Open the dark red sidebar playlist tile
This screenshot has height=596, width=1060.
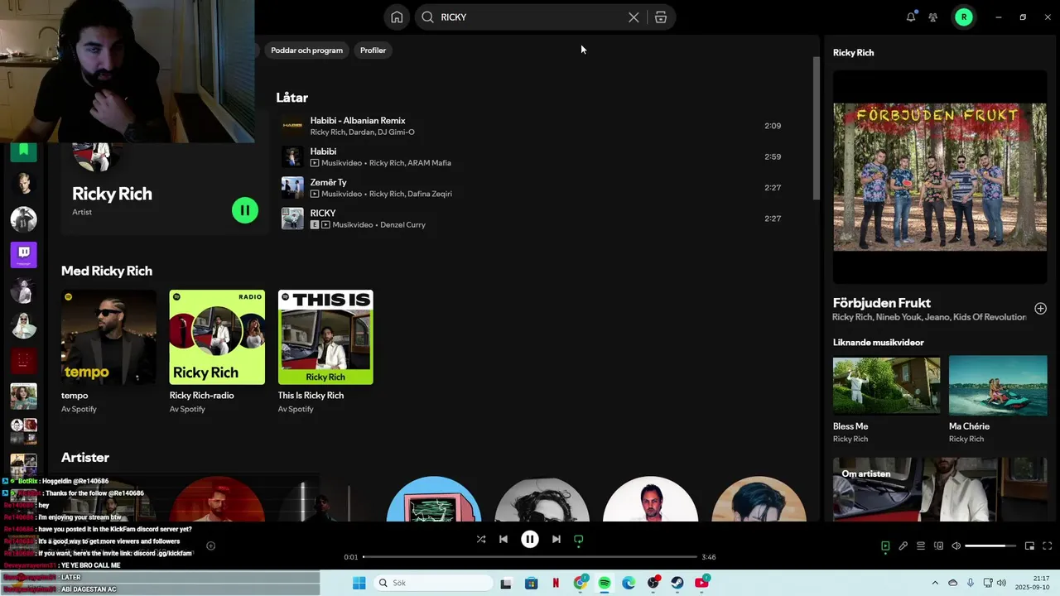tap(23, 361)
